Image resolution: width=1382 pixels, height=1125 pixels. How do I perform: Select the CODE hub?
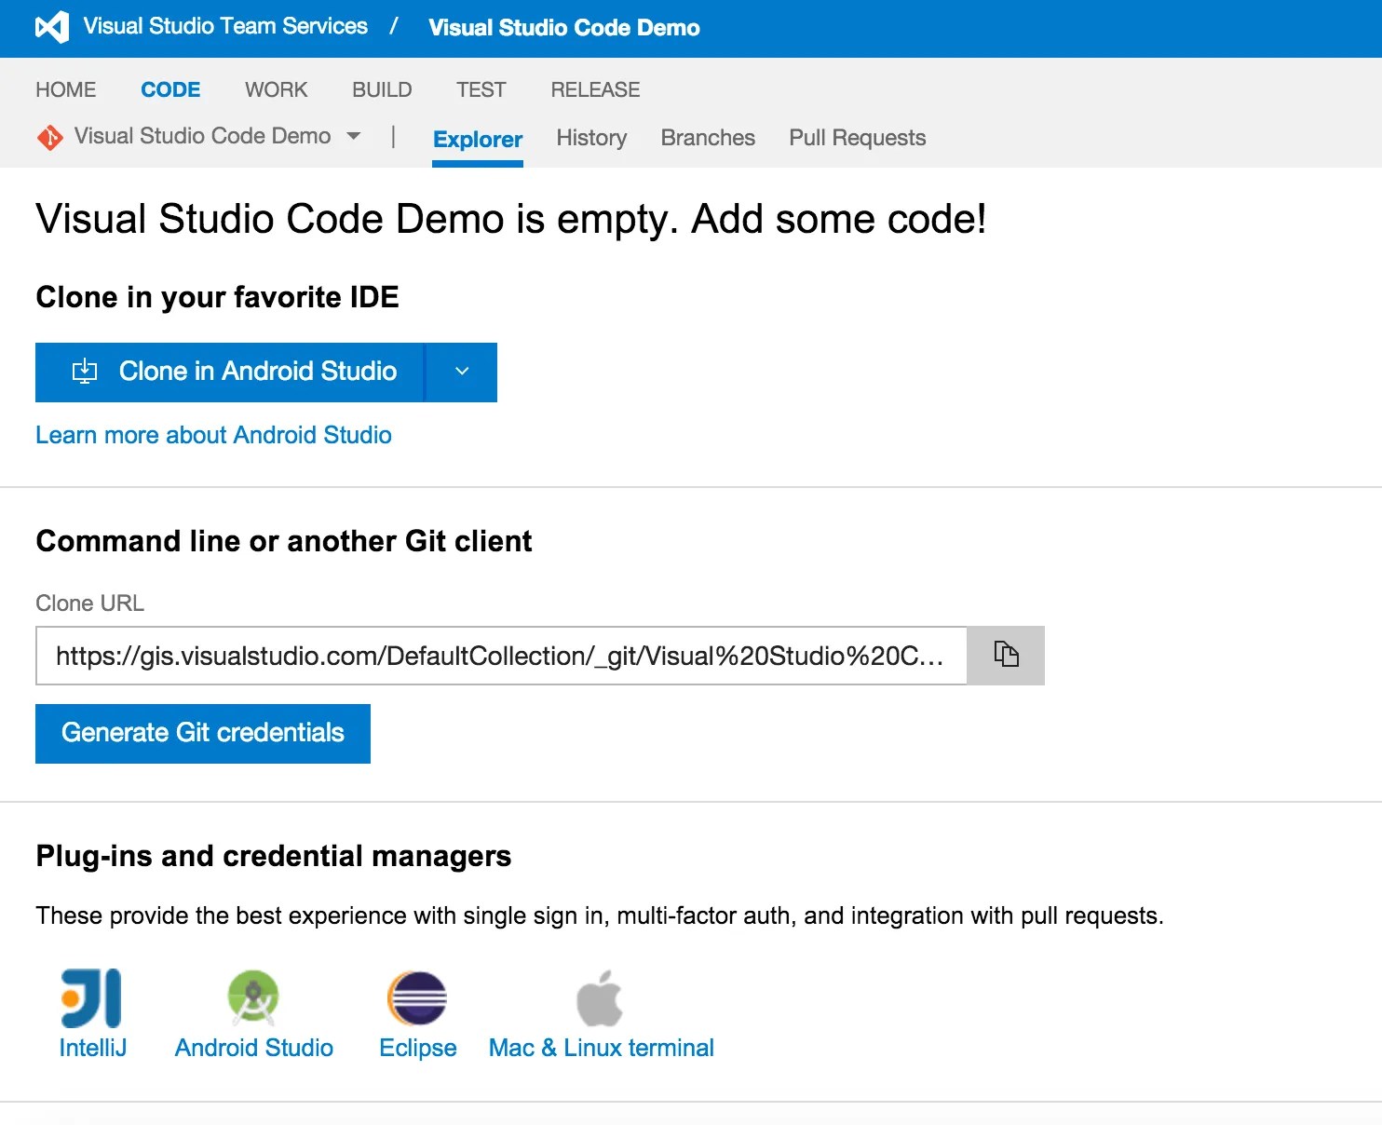[x=170, y=89]
